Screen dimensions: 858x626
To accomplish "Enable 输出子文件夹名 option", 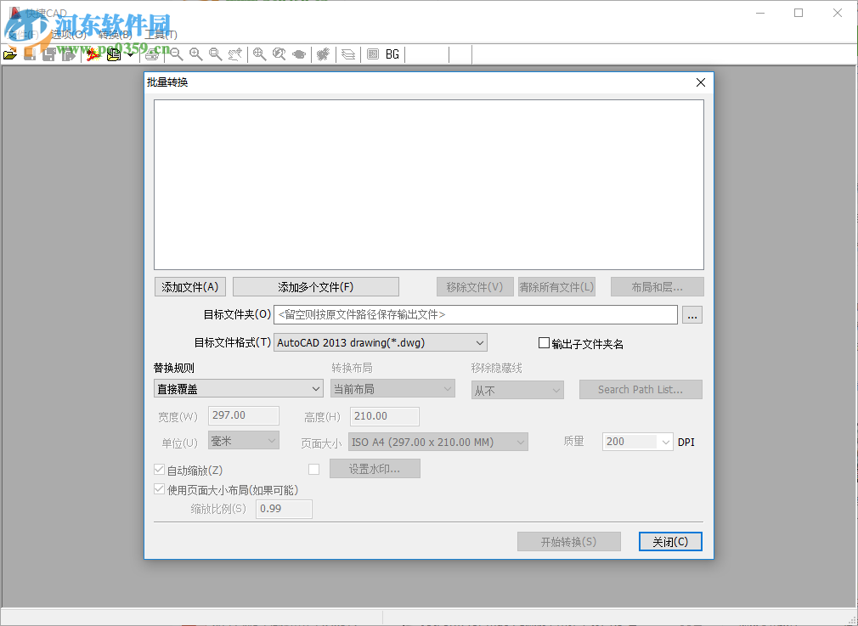I will [543, 342].
